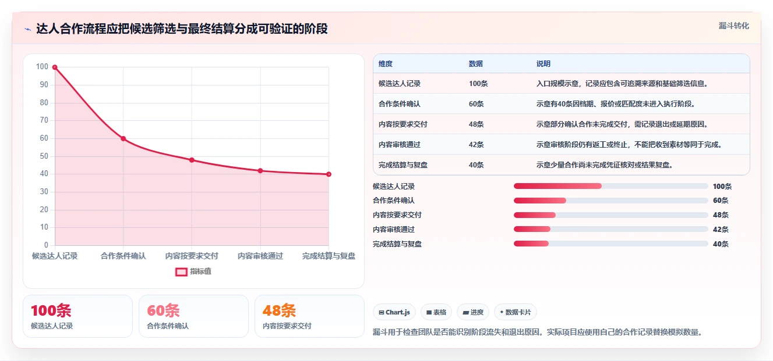
Task: Click the 100条 cell in the table
Action: point(478,84)
